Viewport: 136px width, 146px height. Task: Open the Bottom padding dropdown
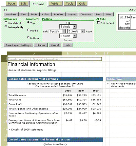tap(68, 36)
